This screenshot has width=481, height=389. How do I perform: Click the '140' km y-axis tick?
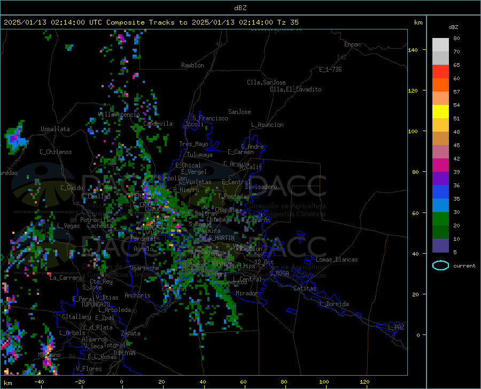[413, 50]
